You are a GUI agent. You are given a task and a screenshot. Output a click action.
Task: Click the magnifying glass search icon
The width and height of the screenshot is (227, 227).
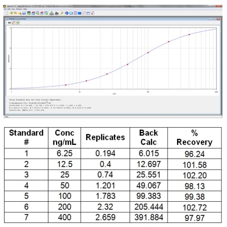tap(62, 13)
